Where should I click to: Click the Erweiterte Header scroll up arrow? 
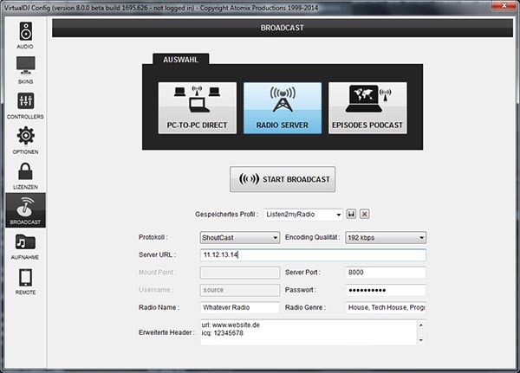[x=421, y=325]
